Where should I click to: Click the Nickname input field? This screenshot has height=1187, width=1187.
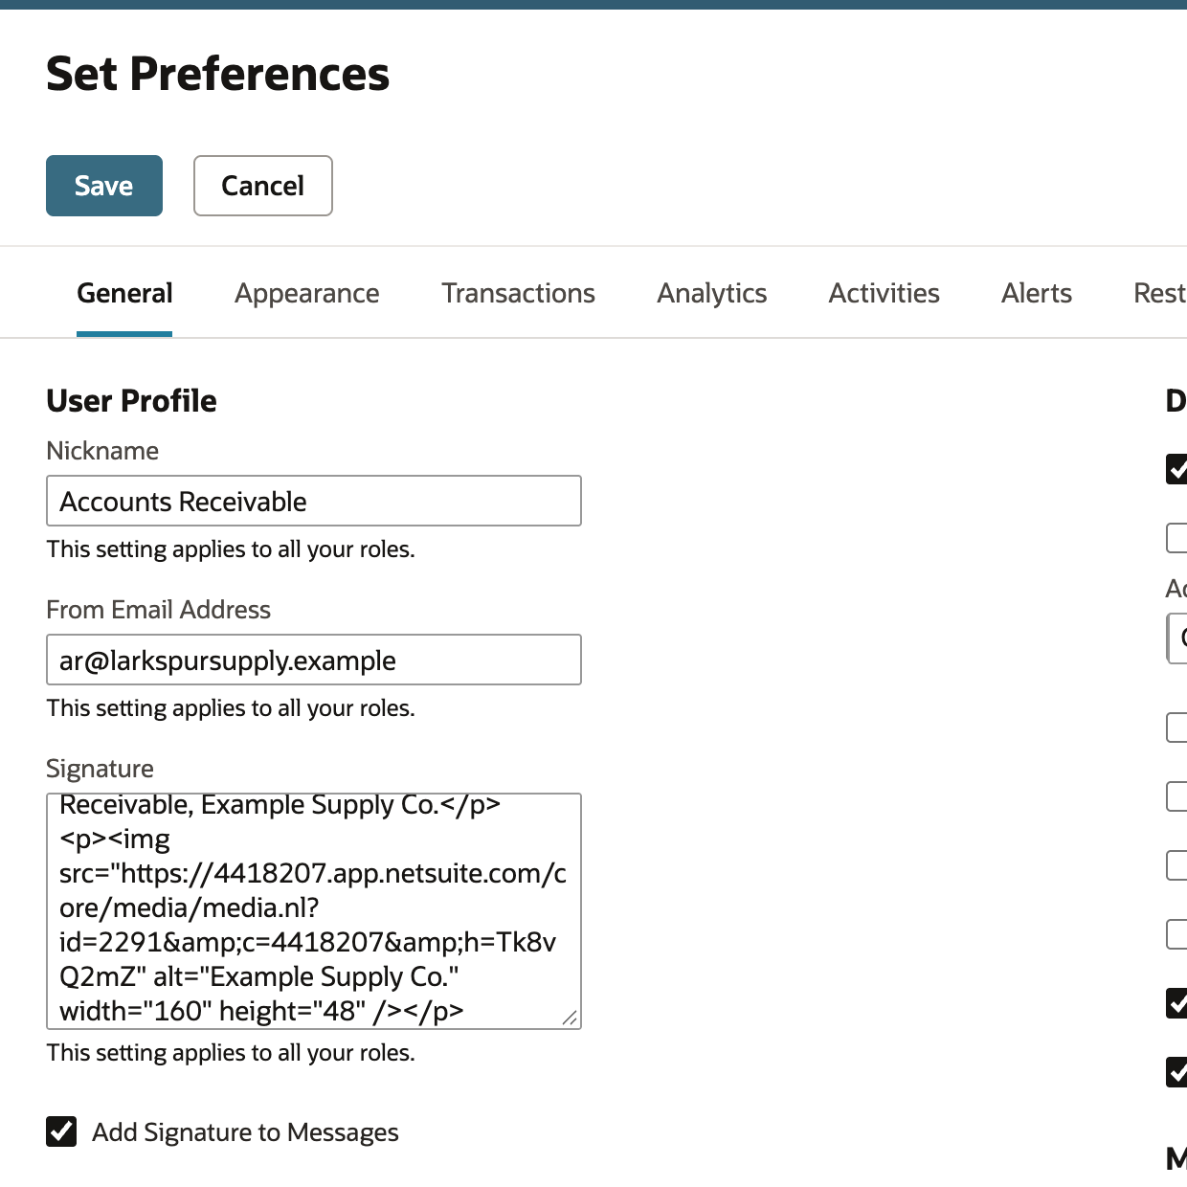[314, 501]
